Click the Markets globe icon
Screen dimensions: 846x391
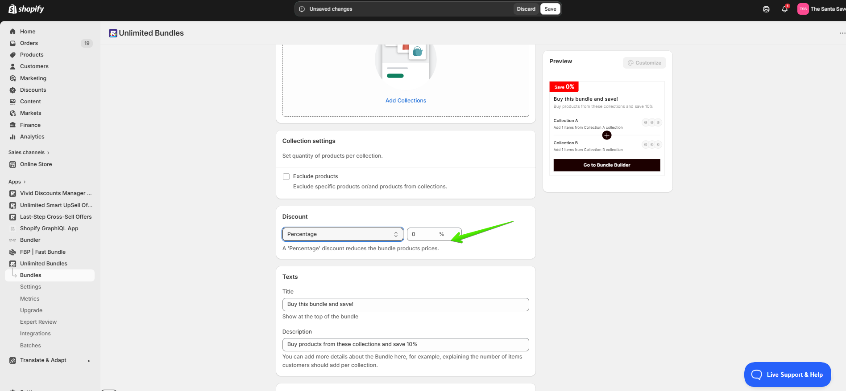tap(13, 113)
